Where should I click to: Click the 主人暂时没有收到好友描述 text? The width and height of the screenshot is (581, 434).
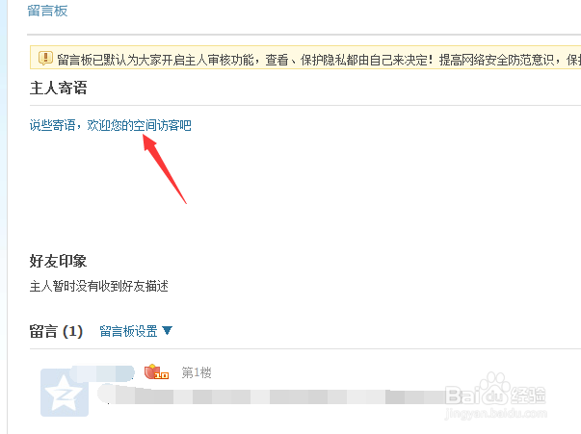pos(99,286)
